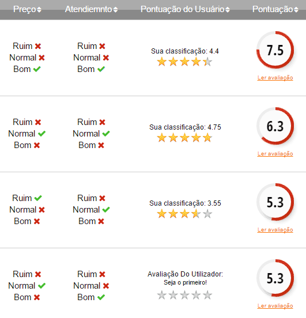The image size is (306, 318).
Task: Click the green check beside Ruim in third Preço row
Action: click(x=38, y=198)
